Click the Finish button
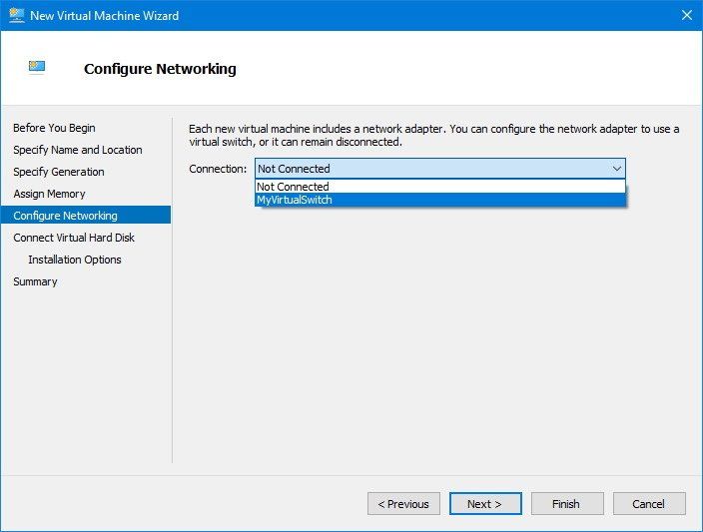The height and width of the screenshot is (532, 703). 567,504
